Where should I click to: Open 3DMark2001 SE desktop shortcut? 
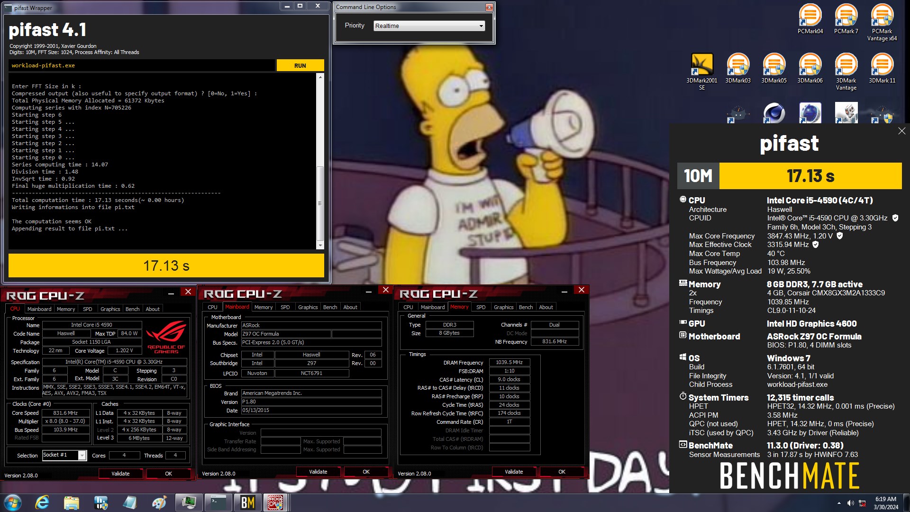click(x=702, y=72)
